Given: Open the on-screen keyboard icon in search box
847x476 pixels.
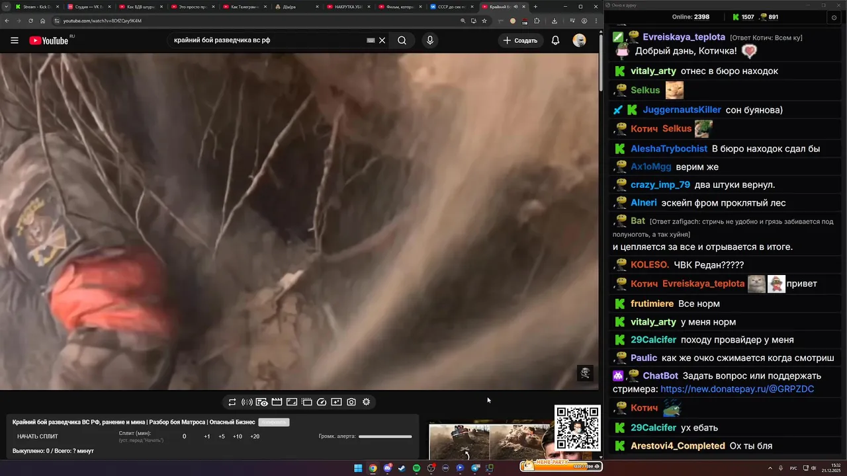Looking at the screenshot, I should tap(371, 40).
